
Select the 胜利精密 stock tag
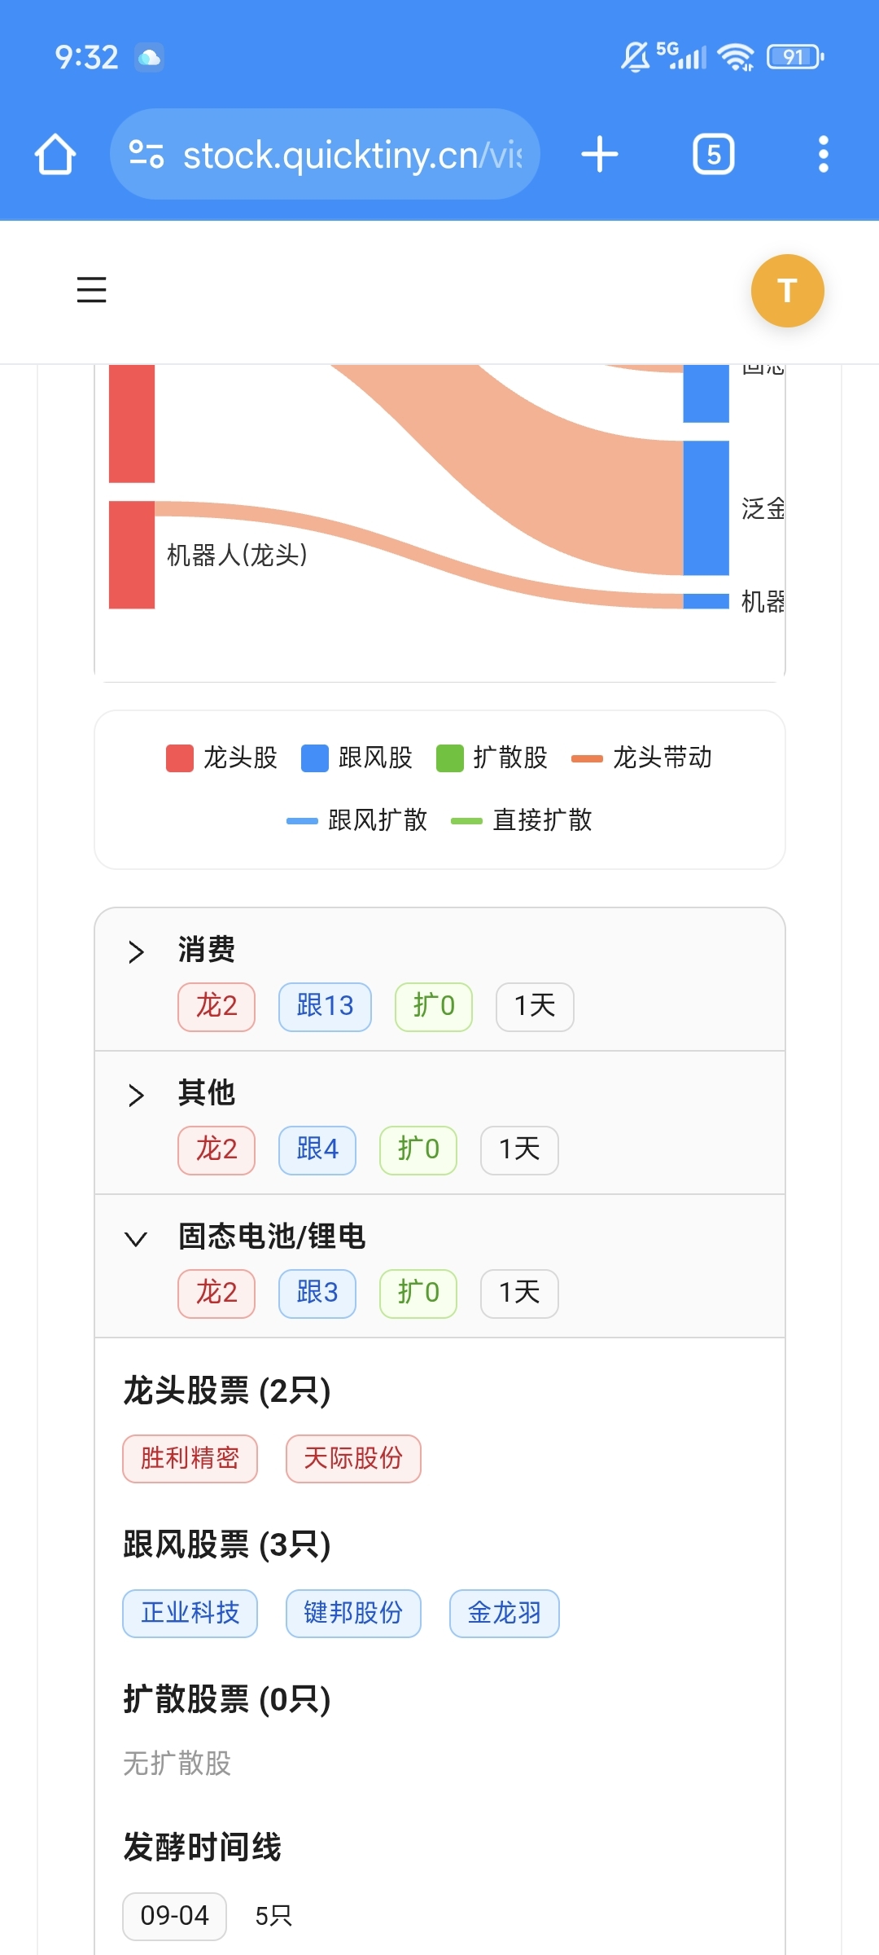(x=190, y=1458)
